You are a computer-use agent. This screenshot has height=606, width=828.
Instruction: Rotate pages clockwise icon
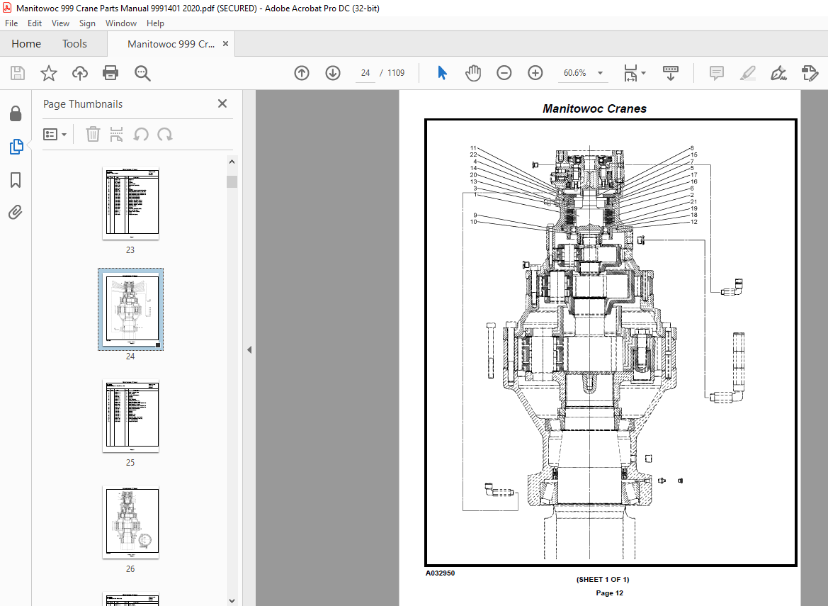(165, 134)
